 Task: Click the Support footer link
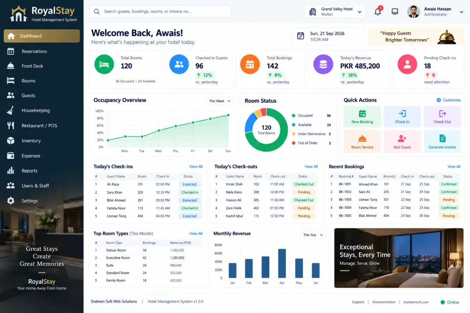pos(358,302)
